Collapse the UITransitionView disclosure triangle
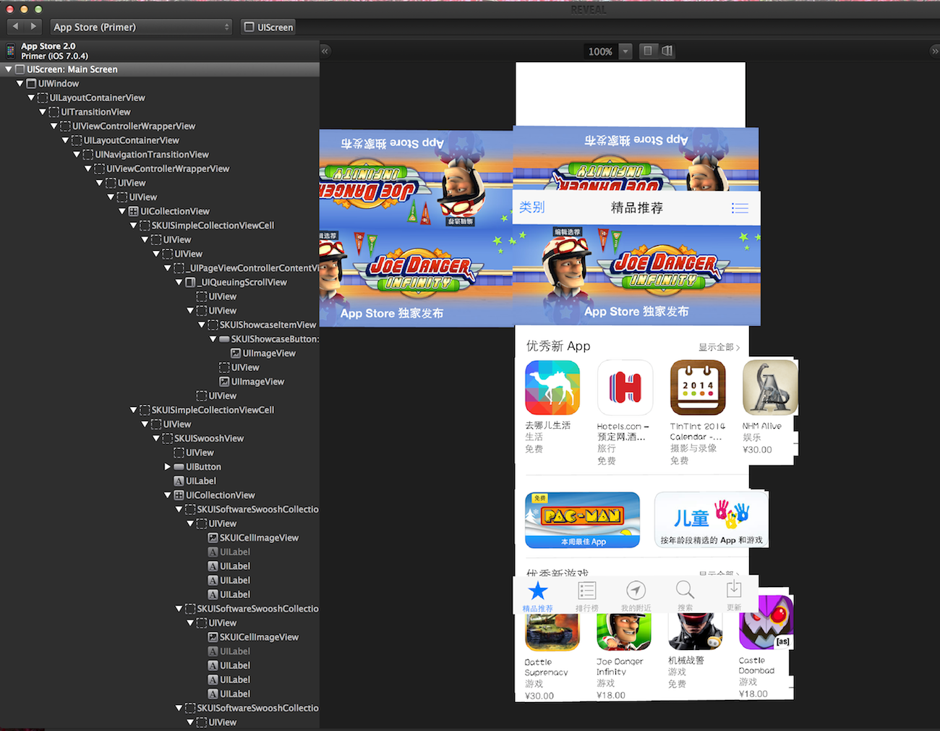The width and height of the screenshot is (940, 731). coord(42,112)
